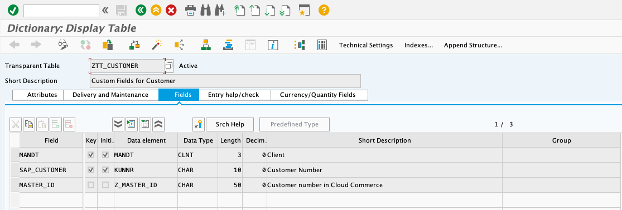Open the Where-Used List icon
This screenshot has height=210, width=622.
tap(179, 45)
